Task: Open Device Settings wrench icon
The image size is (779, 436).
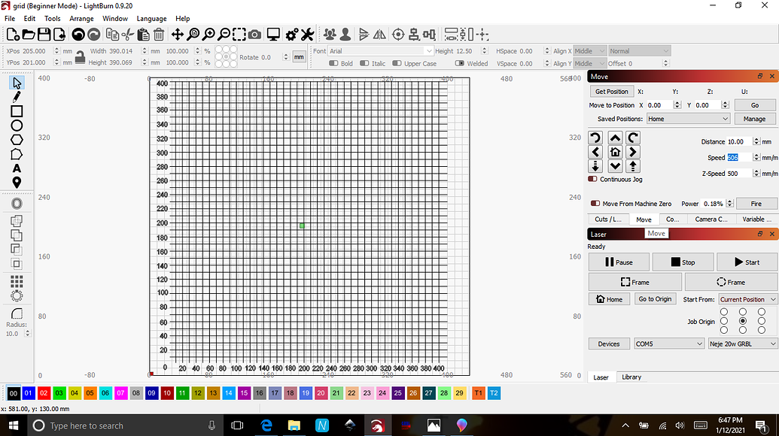Action: pos(307,35)
